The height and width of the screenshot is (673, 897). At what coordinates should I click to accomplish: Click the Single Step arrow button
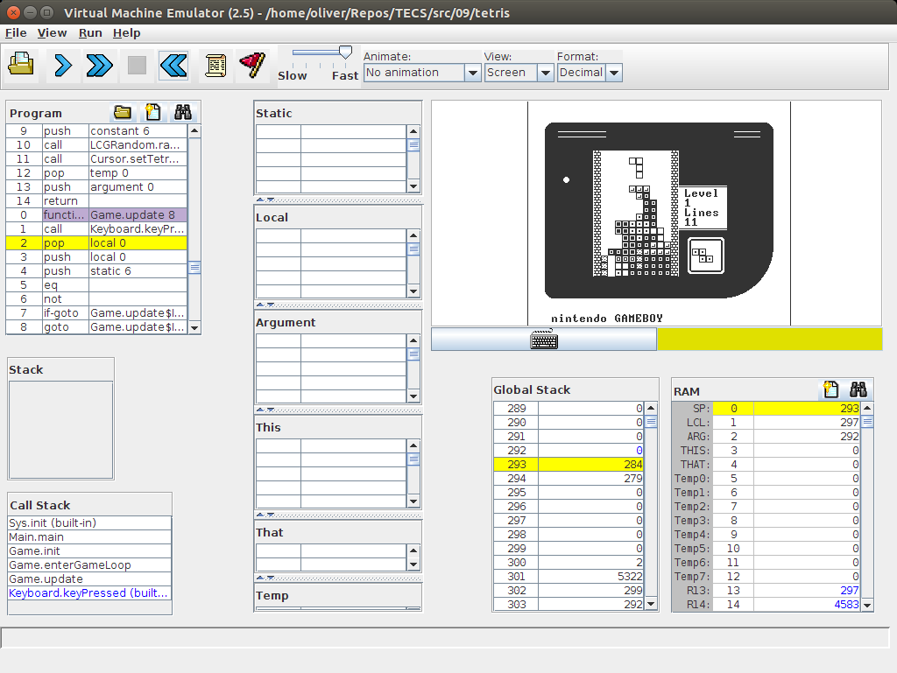(x=63, y=65)
